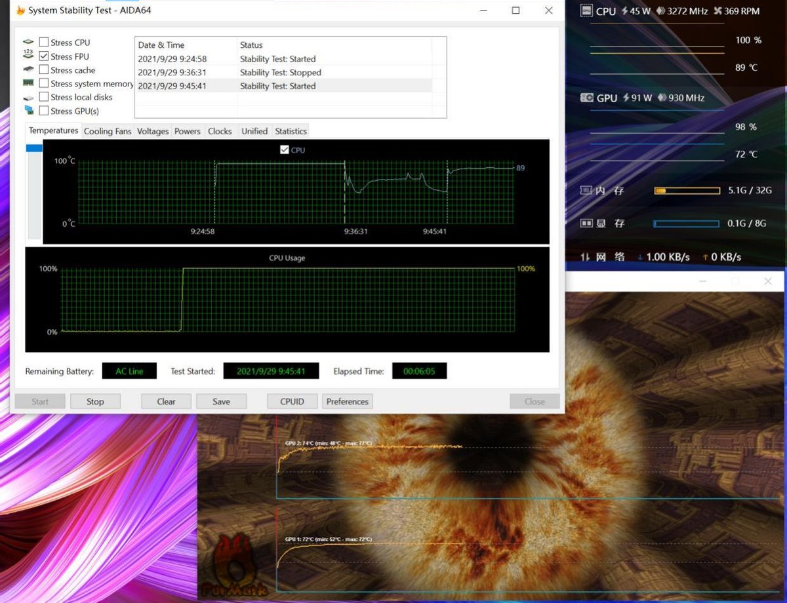Click the 0.1G / 8G video memory readout
The width and height of the screenshot is (787, 603).
point(747,224)
